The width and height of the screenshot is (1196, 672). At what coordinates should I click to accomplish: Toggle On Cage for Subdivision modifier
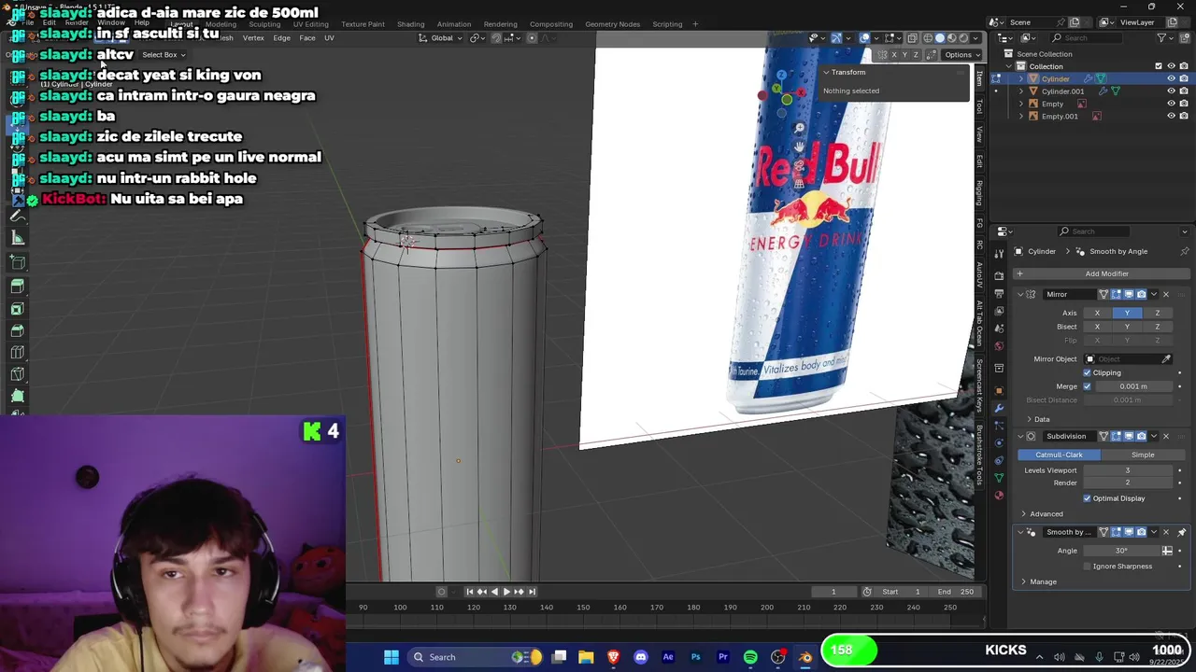point(1103,436)
